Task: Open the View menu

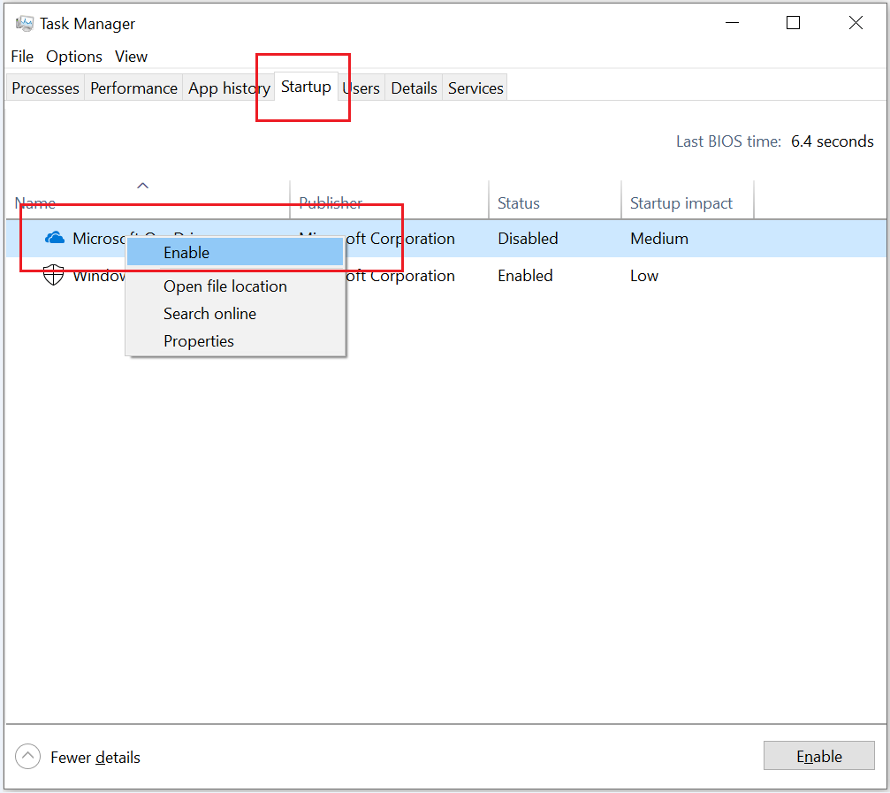Action: 131,57
